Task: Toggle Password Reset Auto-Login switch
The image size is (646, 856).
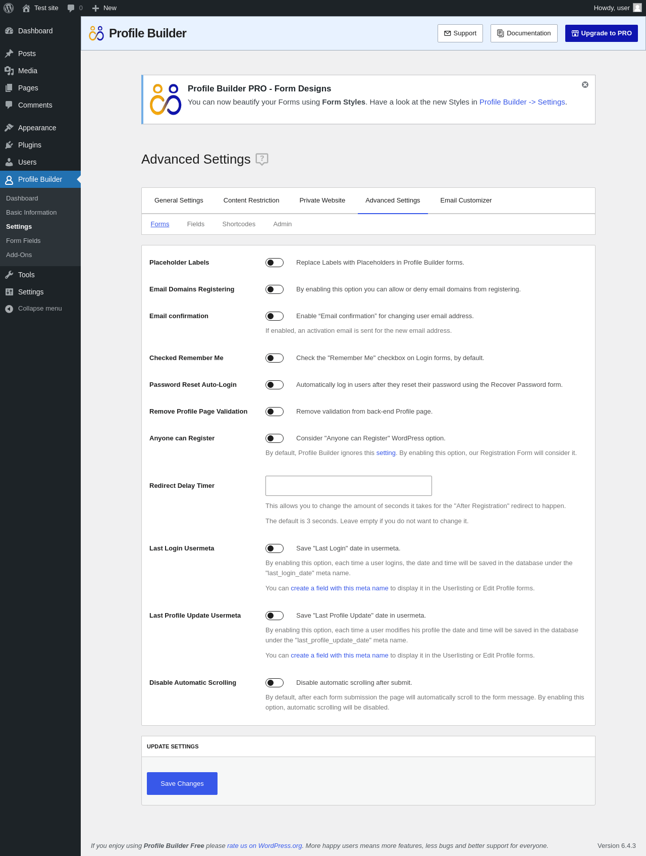Action: pyautogui.click(x=275, y=385)
